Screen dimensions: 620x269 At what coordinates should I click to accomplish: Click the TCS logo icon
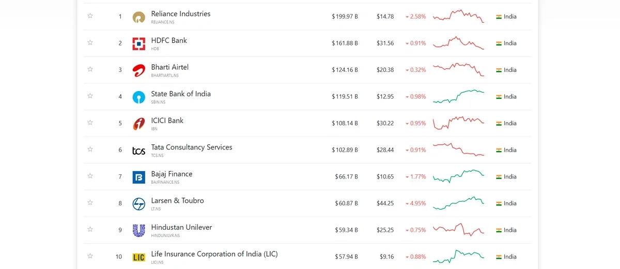pos(138,151)
